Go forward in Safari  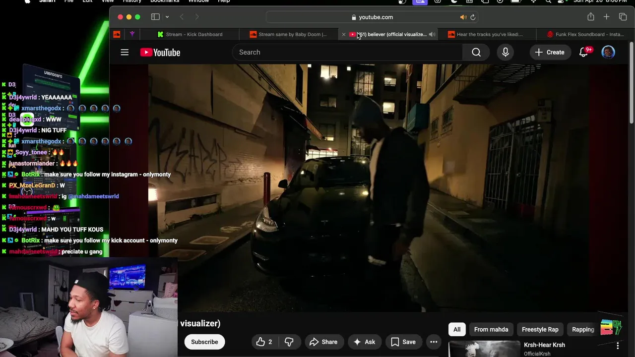pyautogui.click(x=197, y=17)
